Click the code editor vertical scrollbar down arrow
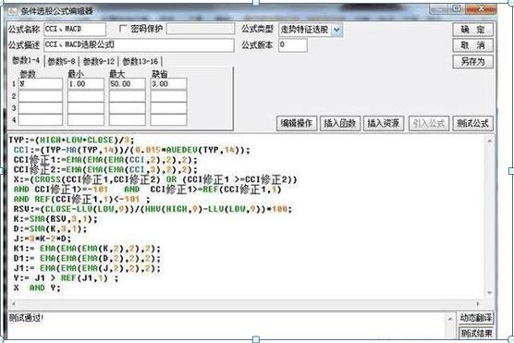Image resolution: width=514 pixels, height=343 pixels. coord(489,293)
